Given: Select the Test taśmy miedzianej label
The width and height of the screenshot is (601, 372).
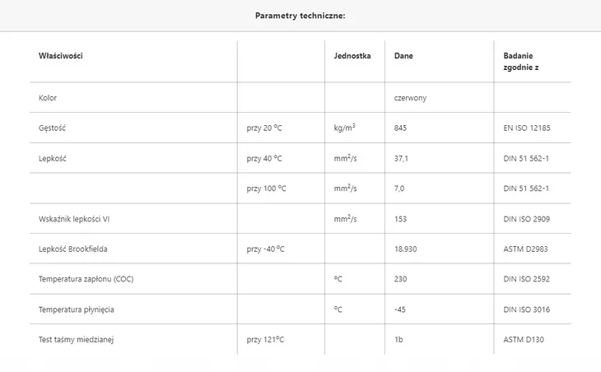Looking at the screenshot, I should coord(76,340).
